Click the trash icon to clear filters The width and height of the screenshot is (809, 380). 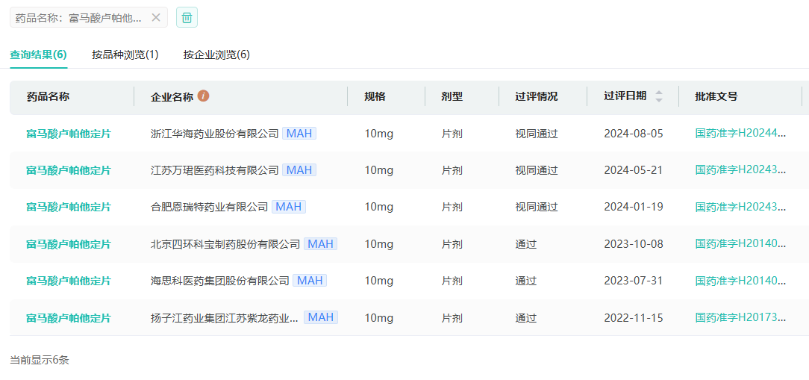coord(187,17)
